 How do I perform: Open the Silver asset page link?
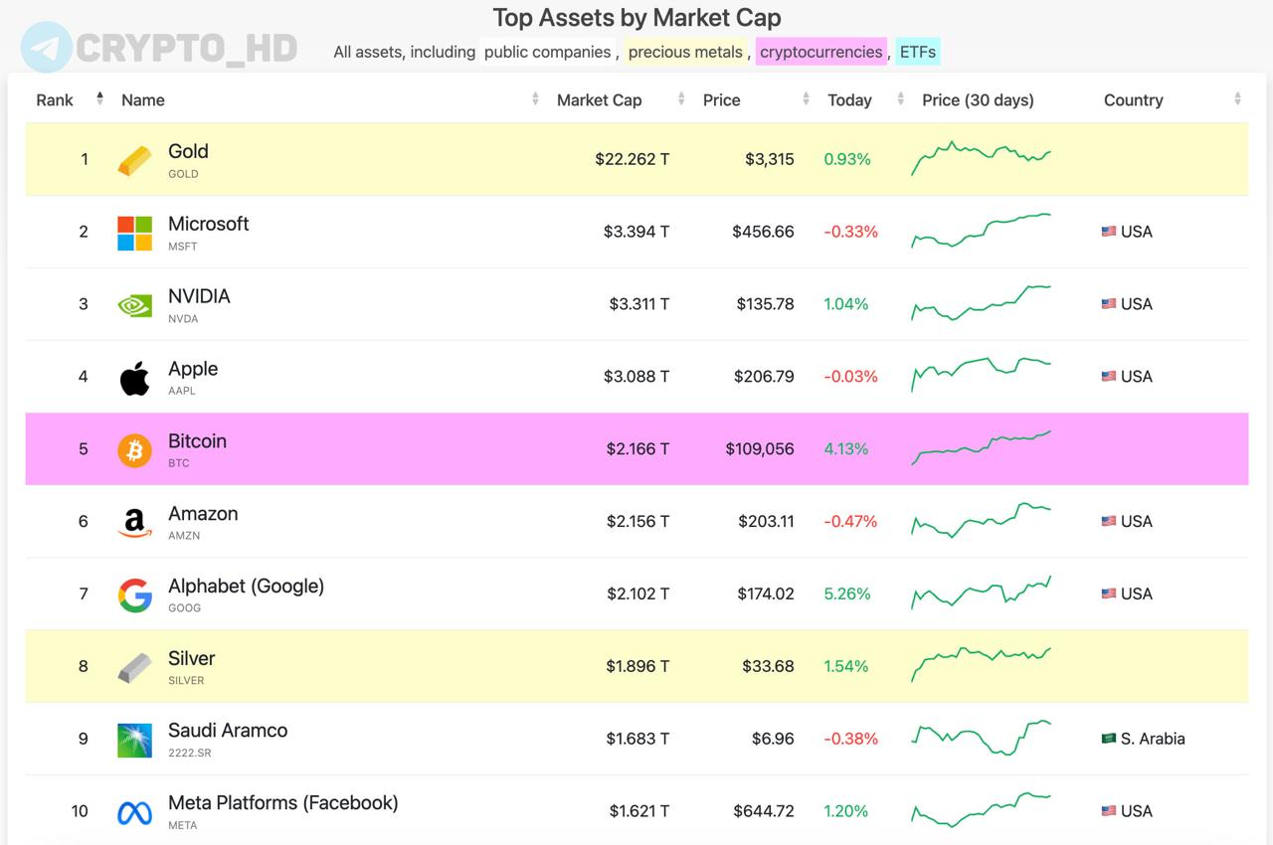coord(192,659)
